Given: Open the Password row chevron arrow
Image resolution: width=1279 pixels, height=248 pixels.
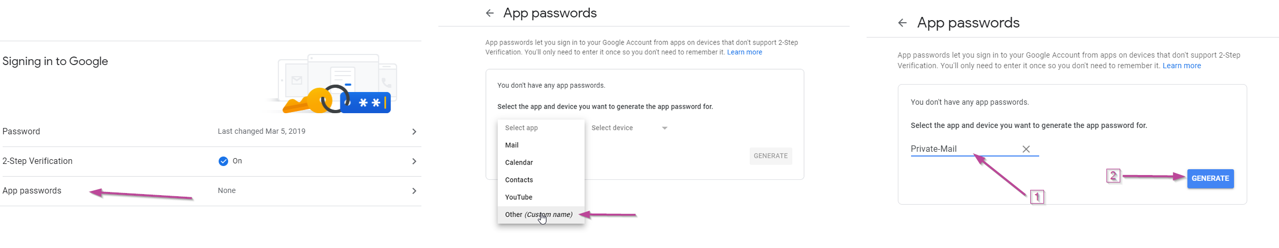Looking at the screenshot, I should click(x=414, y=132).
